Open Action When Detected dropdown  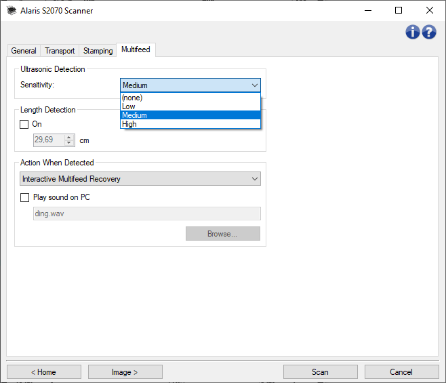tap(140, 179)
